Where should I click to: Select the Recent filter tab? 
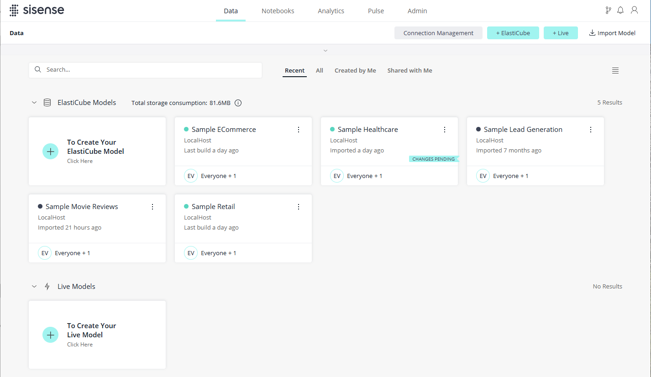pyautogui.click(x=294, y=71)
